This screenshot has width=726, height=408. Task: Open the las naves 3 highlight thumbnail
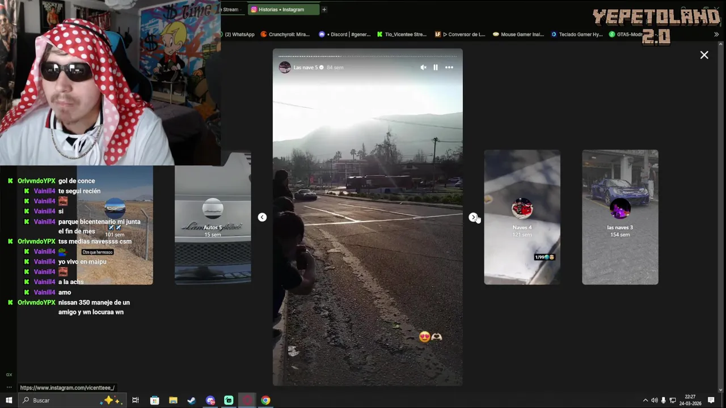pos(620,217)
